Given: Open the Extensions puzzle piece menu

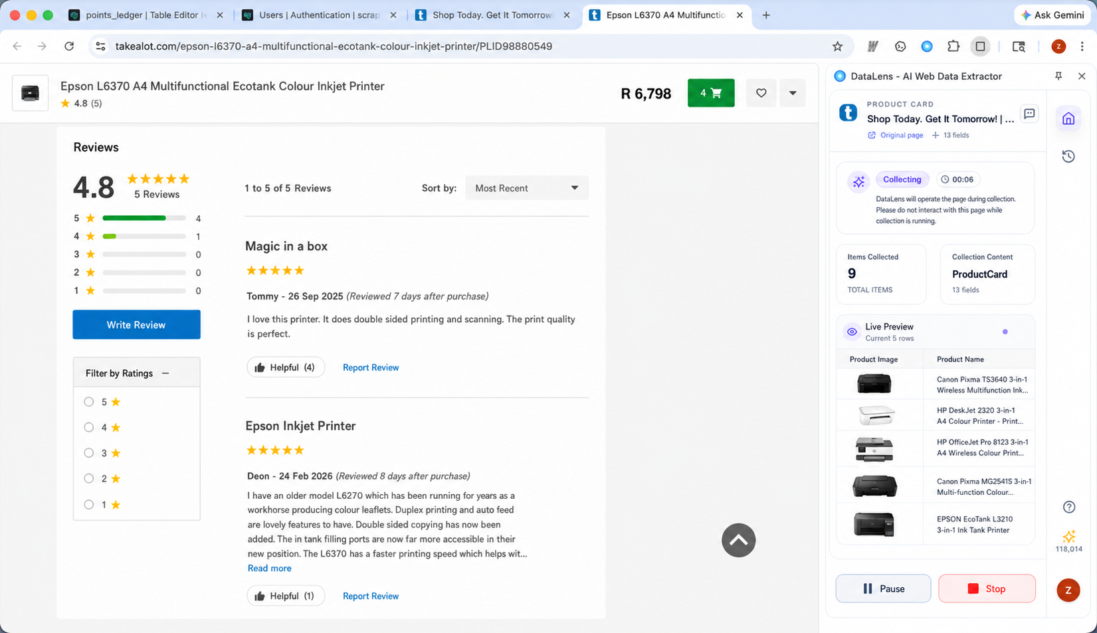Looking at the screenshot, I should click(x=953, y=46).
